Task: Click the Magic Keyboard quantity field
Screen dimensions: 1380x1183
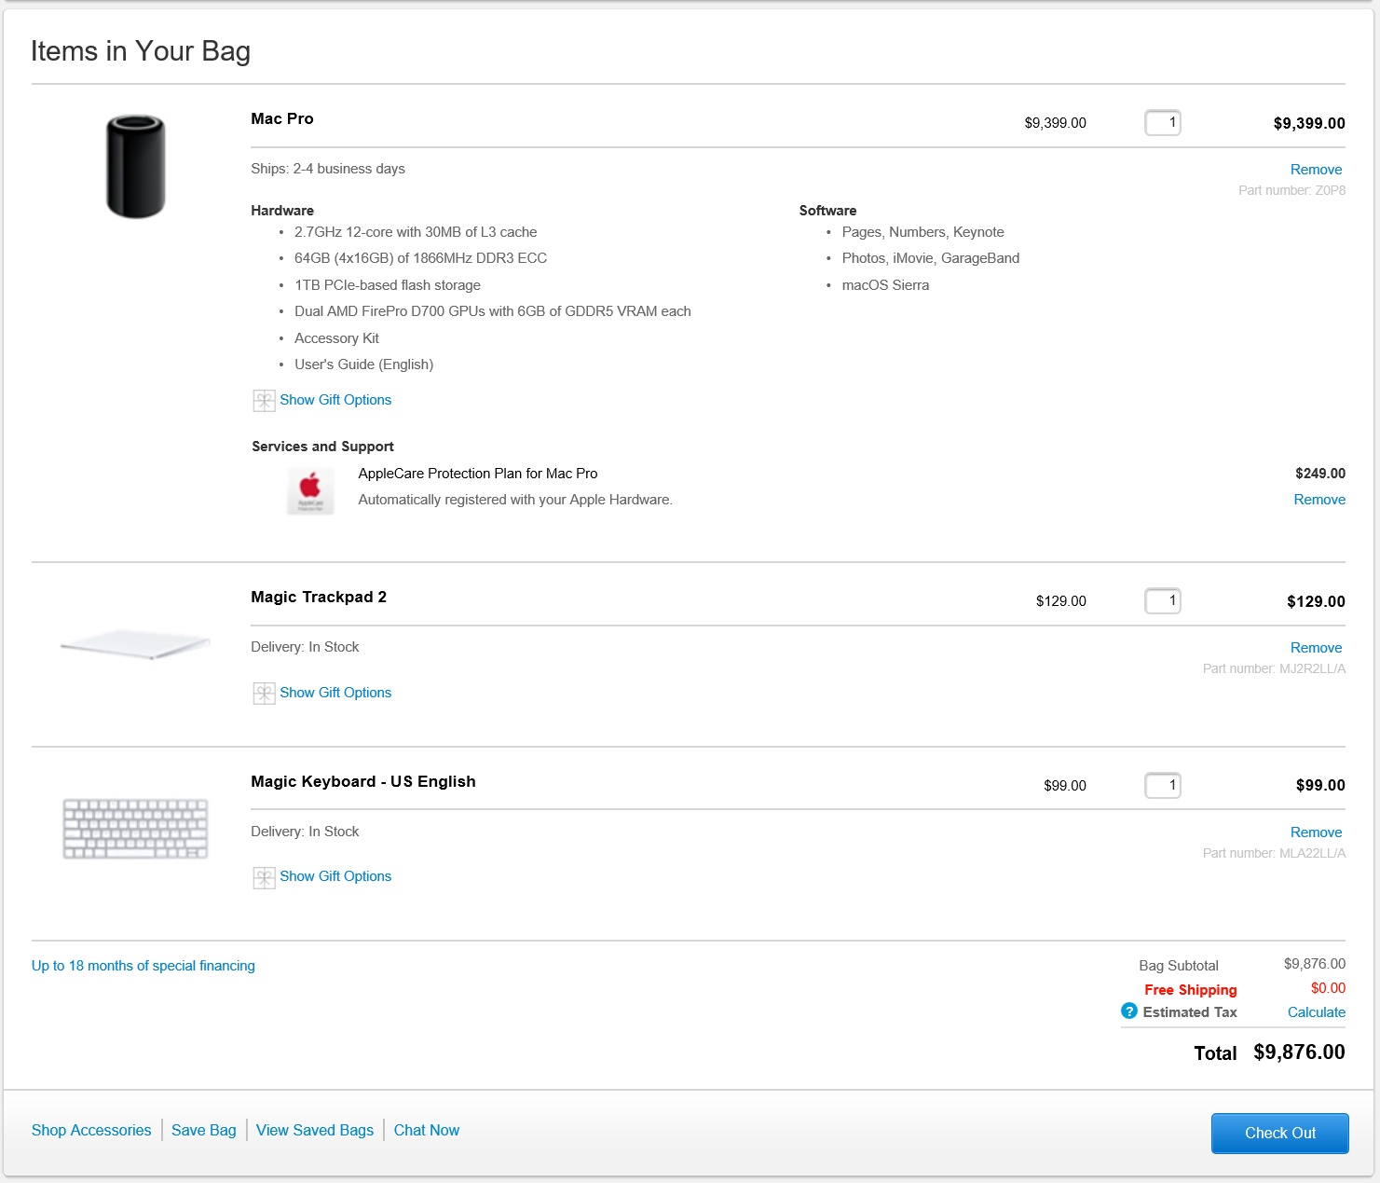Action: tap(1162, 785)
